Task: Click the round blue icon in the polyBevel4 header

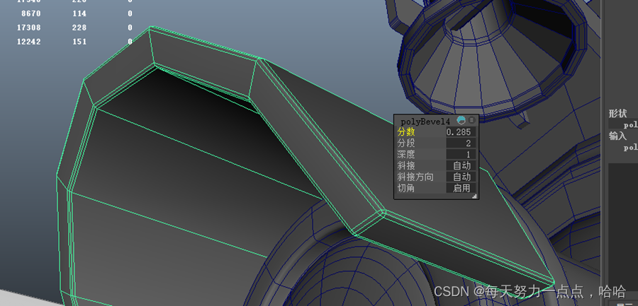Action: [461, 120]
